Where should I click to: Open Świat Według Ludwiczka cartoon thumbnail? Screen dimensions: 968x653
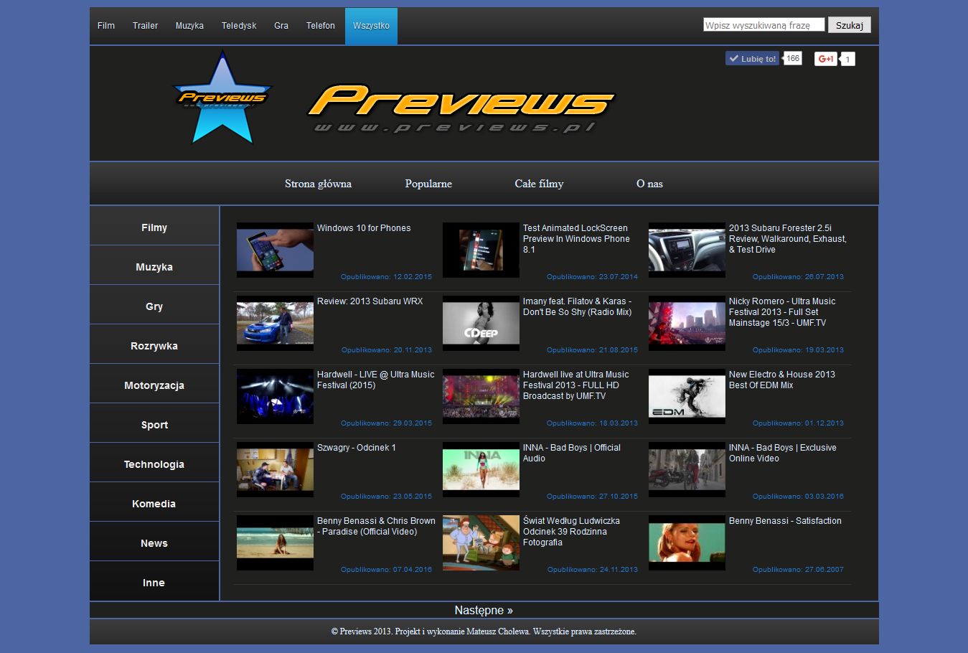coord(481,542)
